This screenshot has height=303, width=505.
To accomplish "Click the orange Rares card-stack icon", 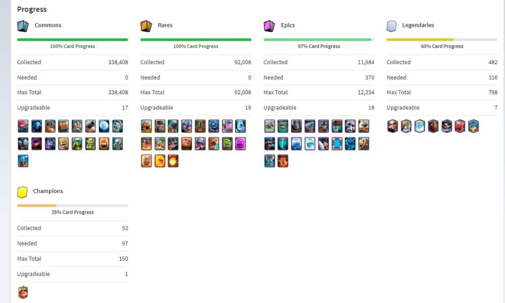I will pos(146,26).
